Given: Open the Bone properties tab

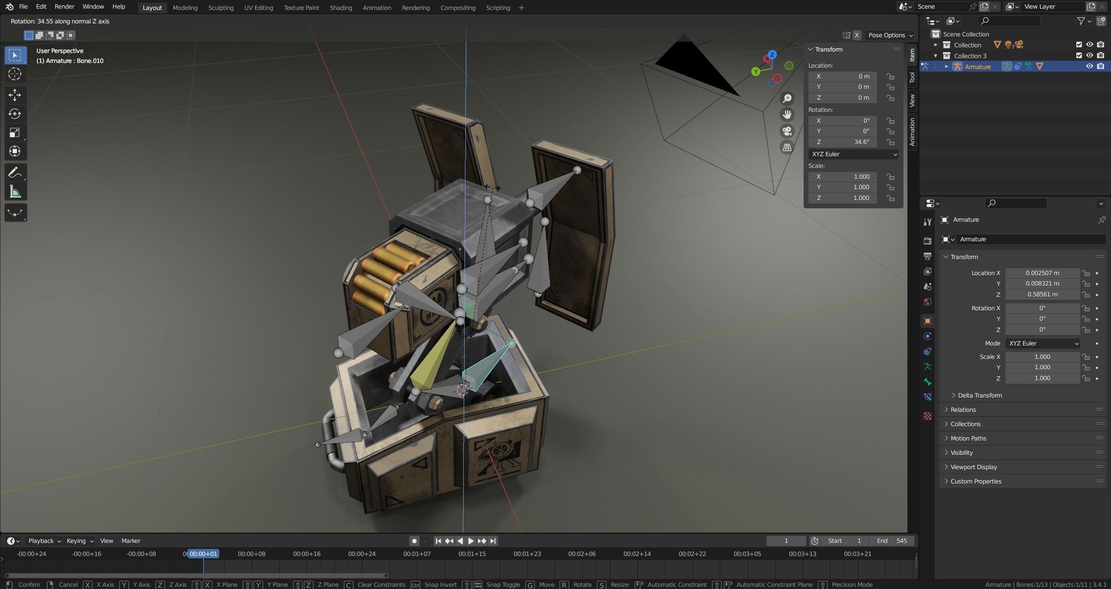Looking at the screenshot, I should click(927, 382).
